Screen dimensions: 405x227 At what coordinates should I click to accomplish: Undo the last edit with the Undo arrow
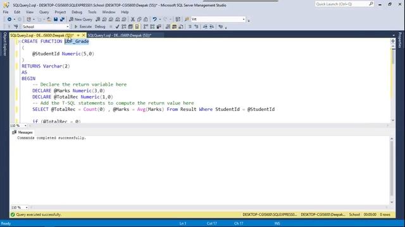pyautogui.click(x=154, y=20)
